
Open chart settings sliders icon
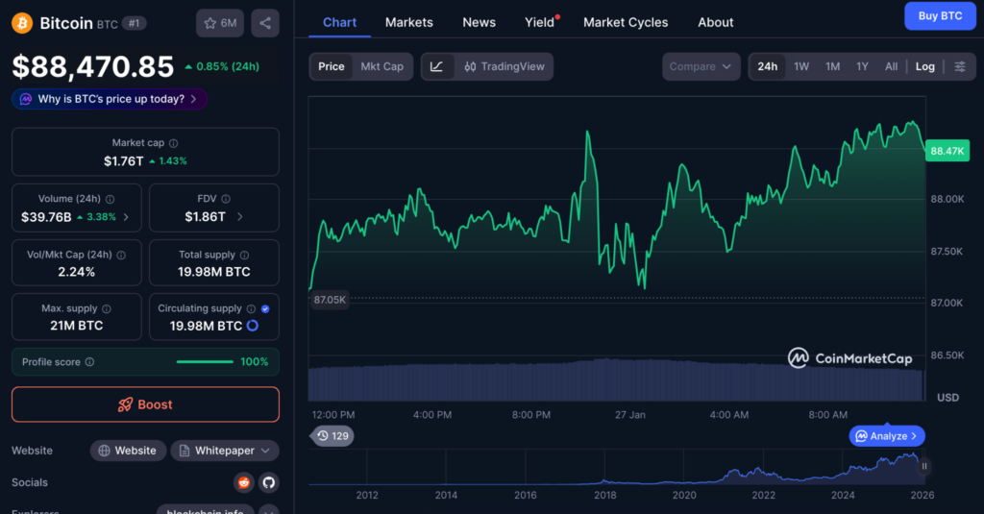[x=959, y=66]
